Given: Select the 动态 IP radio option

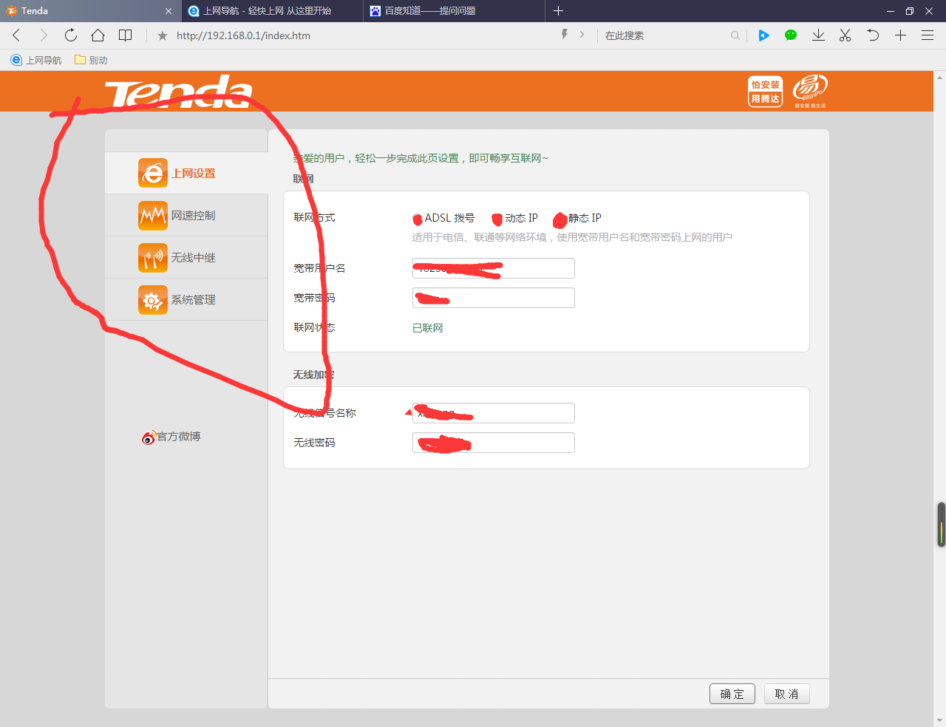Looking at the screenshot, I should [x=497, y=219].
